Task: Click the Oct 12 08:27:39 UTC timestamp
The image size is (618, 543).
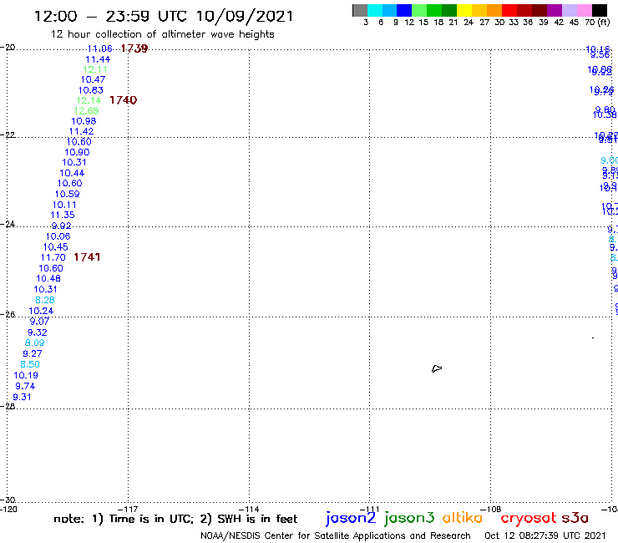Action: coord(545,535)
